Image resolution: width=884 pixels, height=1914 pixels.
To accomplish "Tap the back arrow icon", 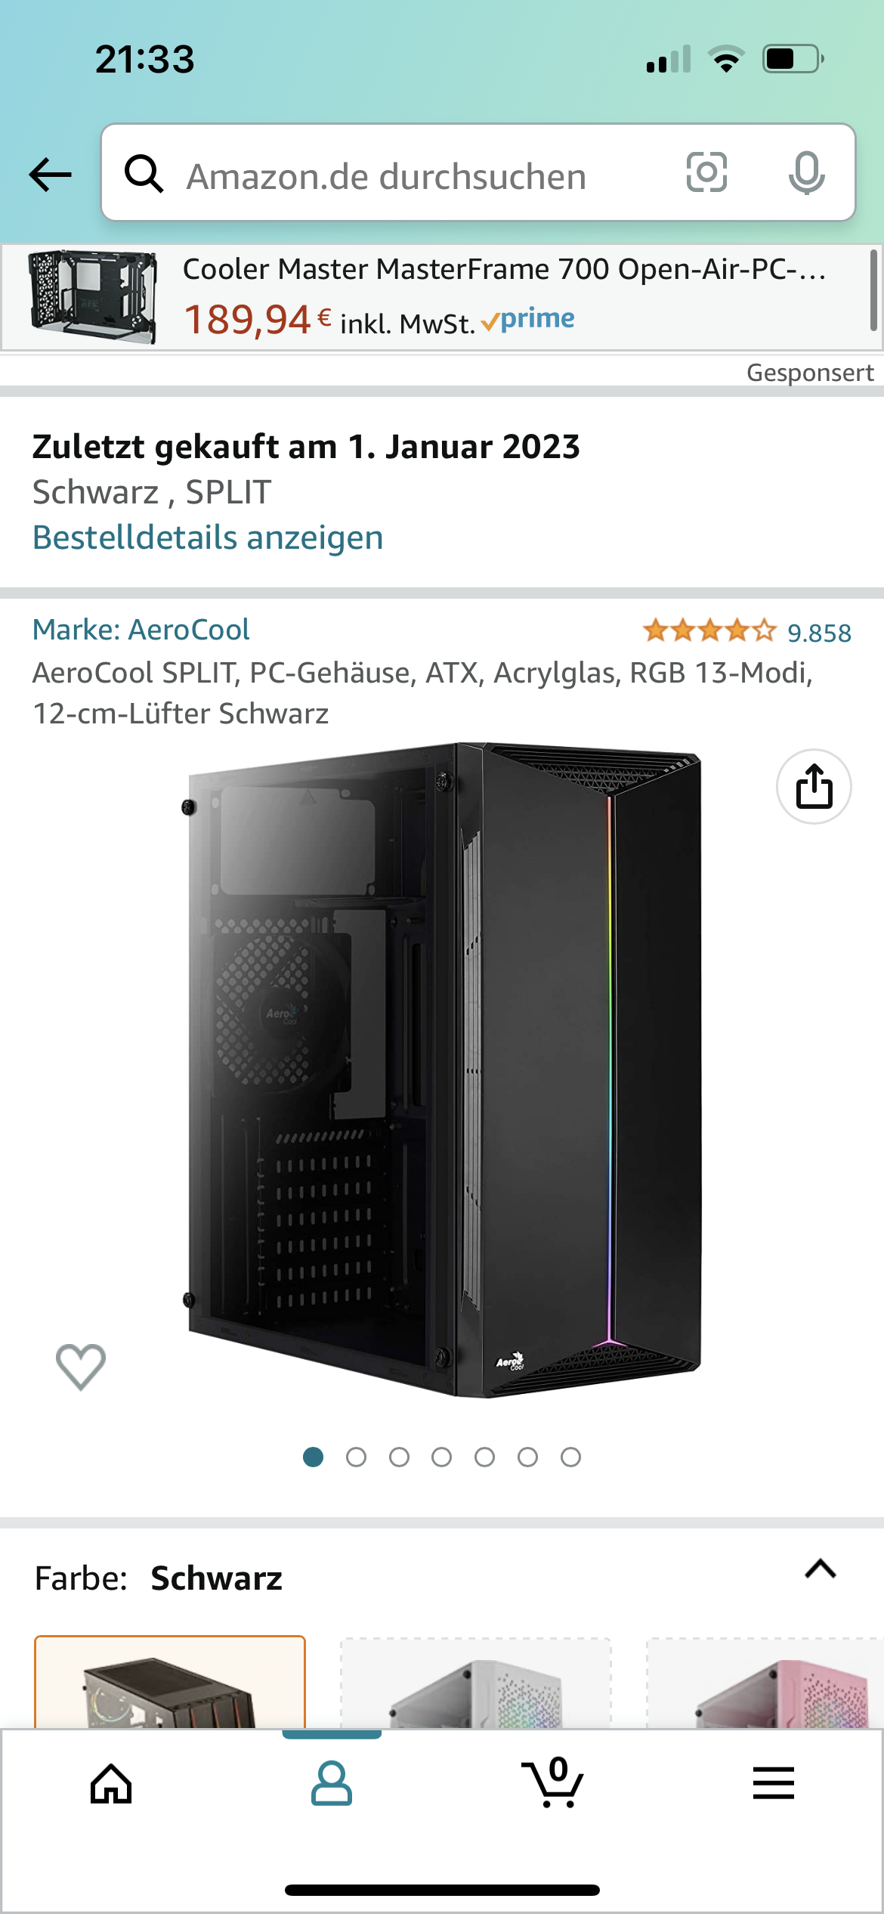I will coord(50,175).
